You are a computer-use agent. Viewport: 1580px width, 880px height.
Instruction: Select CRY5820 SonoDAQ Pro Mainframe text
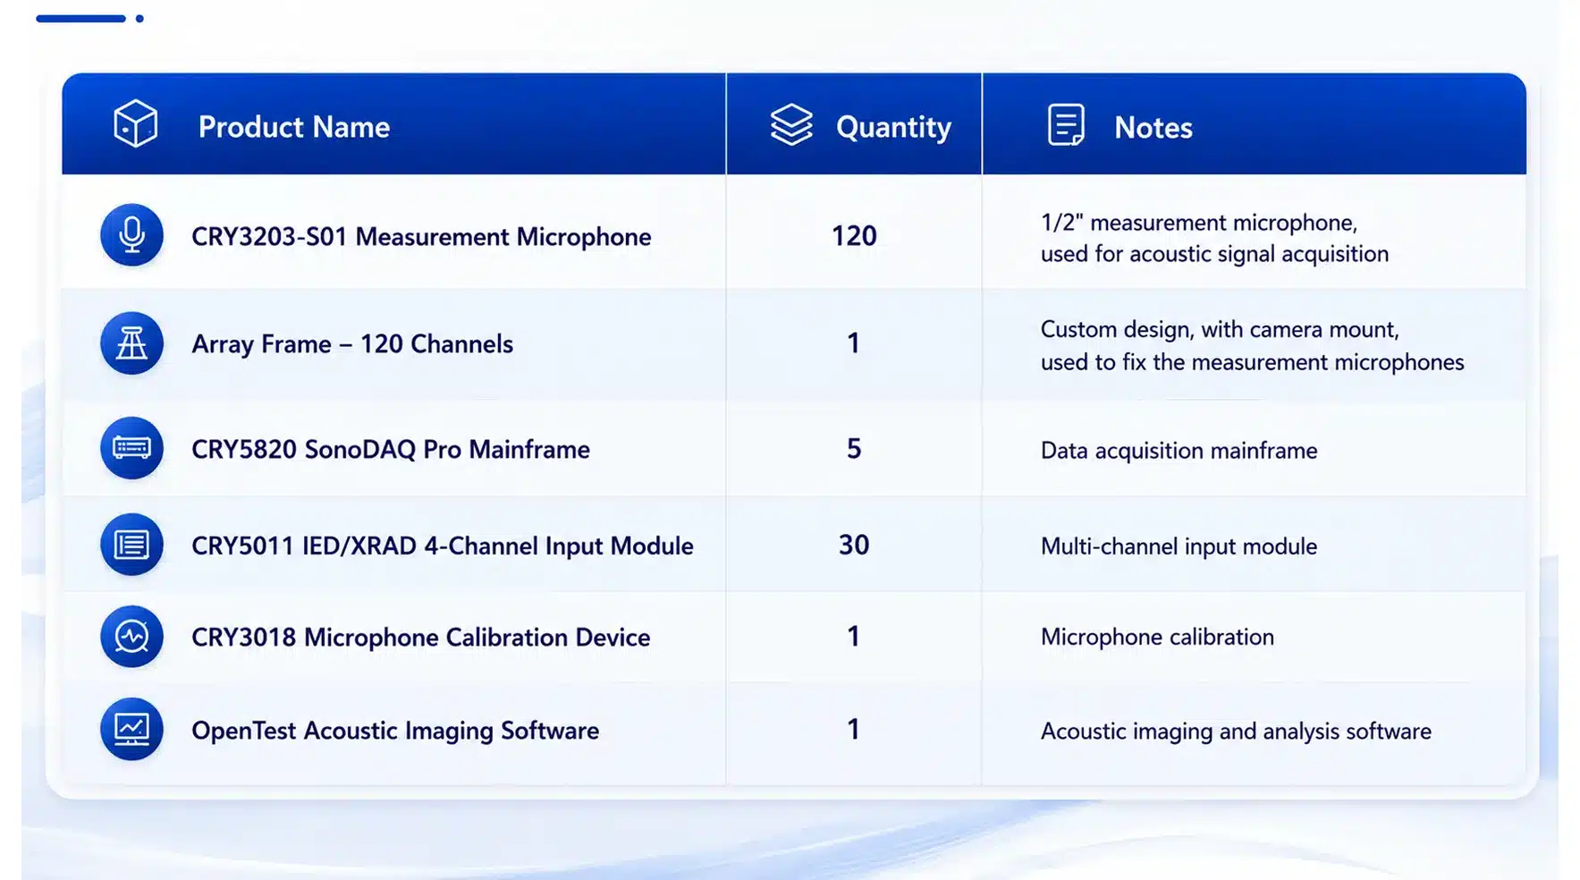point(391,449)
